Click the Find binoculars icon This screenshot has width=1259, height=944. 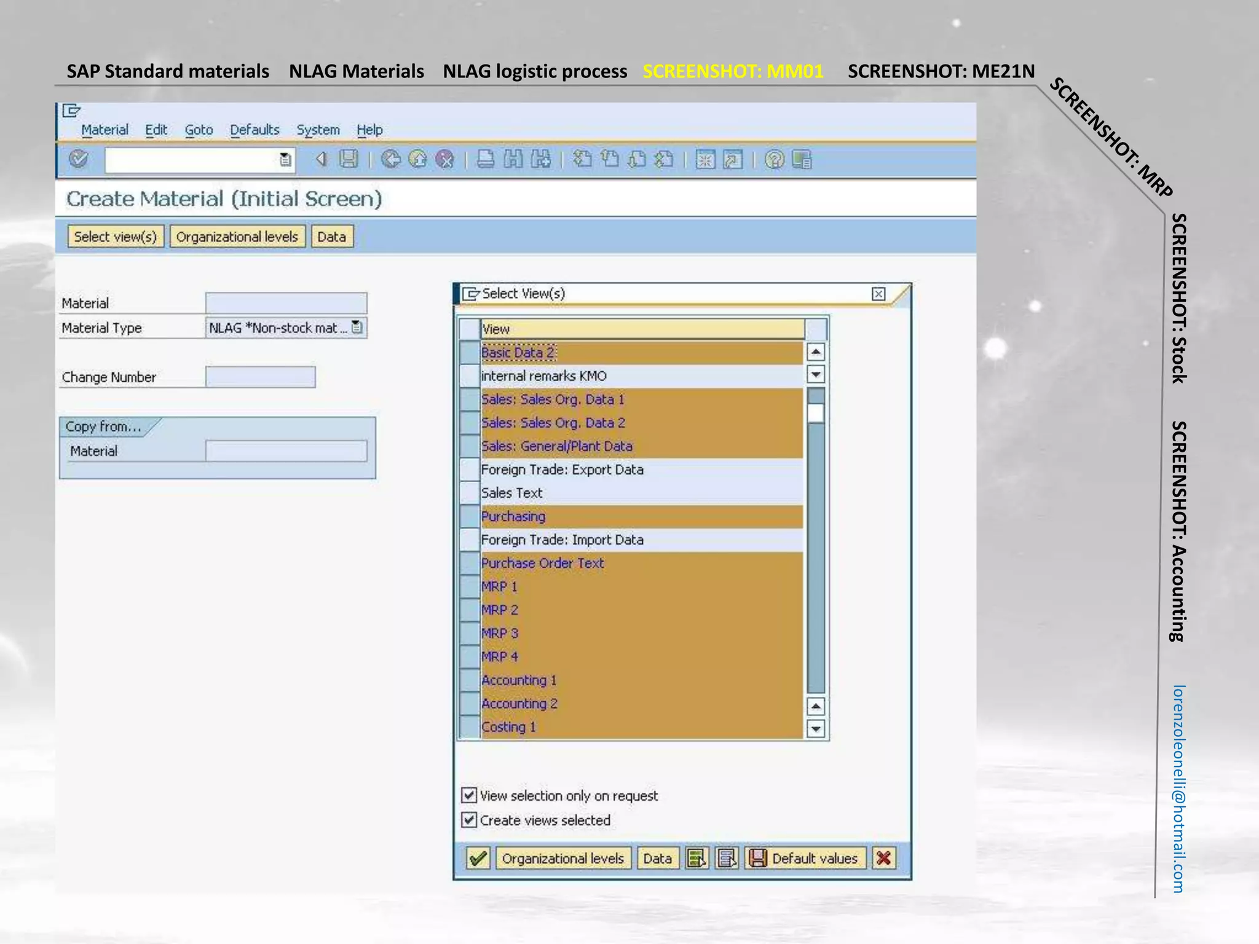(x=513, y=160)
